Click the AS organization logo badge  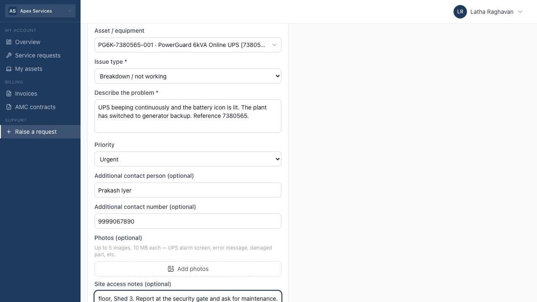[x=13, y=11]
